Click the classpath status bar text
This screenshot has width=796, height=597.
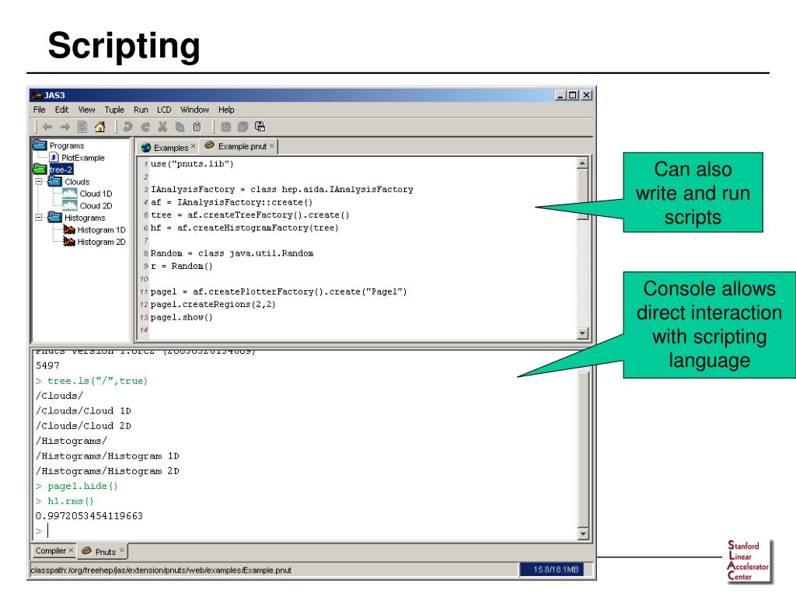(x=162, y=570)
